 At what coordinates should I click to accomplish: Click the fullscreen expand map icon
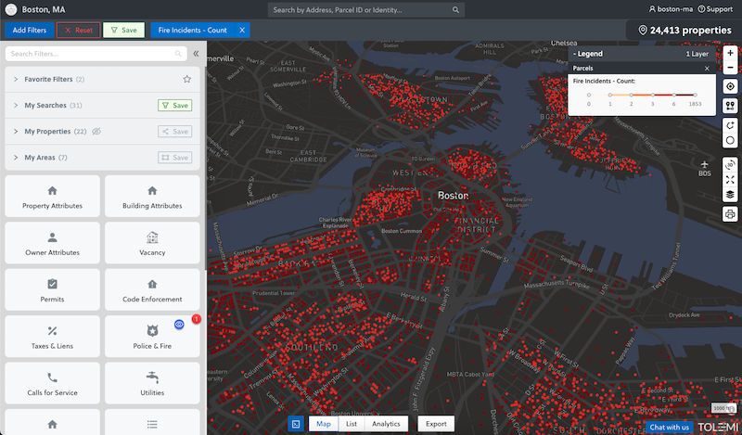tap(730, 179)
